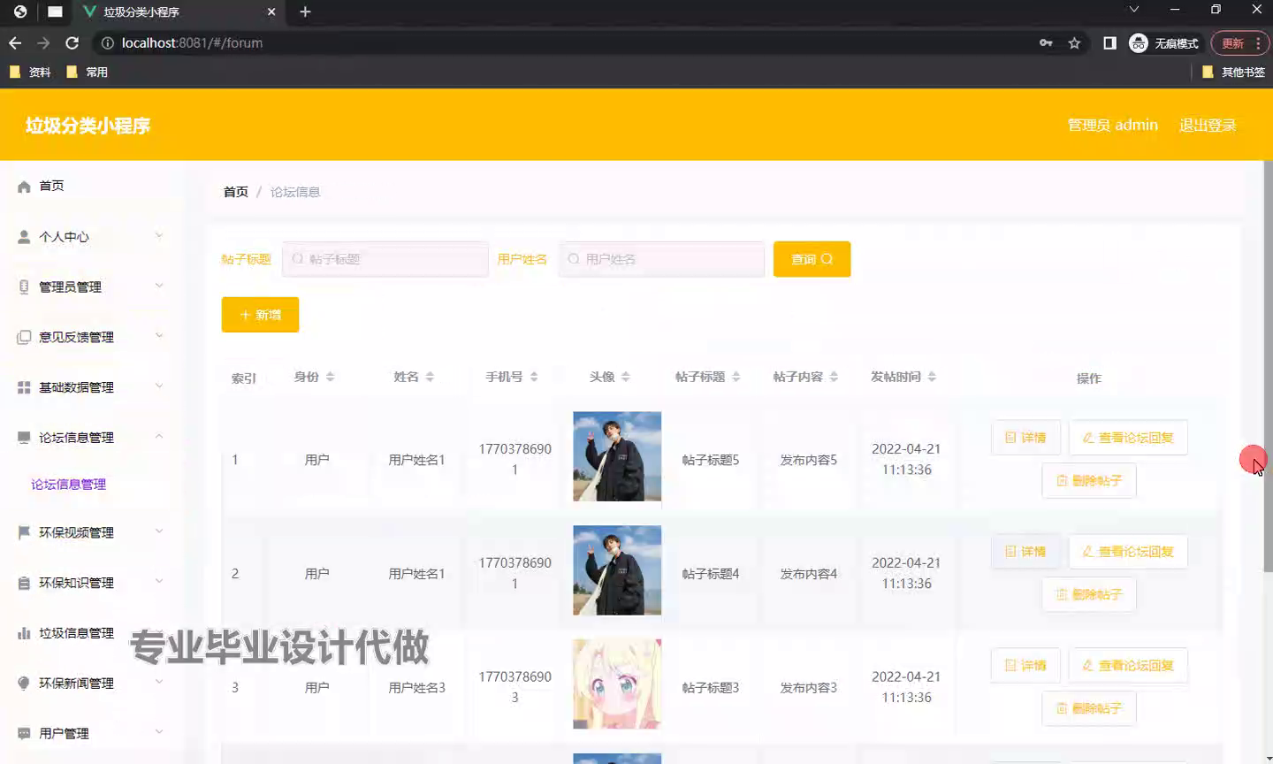Click the browser forward arrow

point(43,42)
